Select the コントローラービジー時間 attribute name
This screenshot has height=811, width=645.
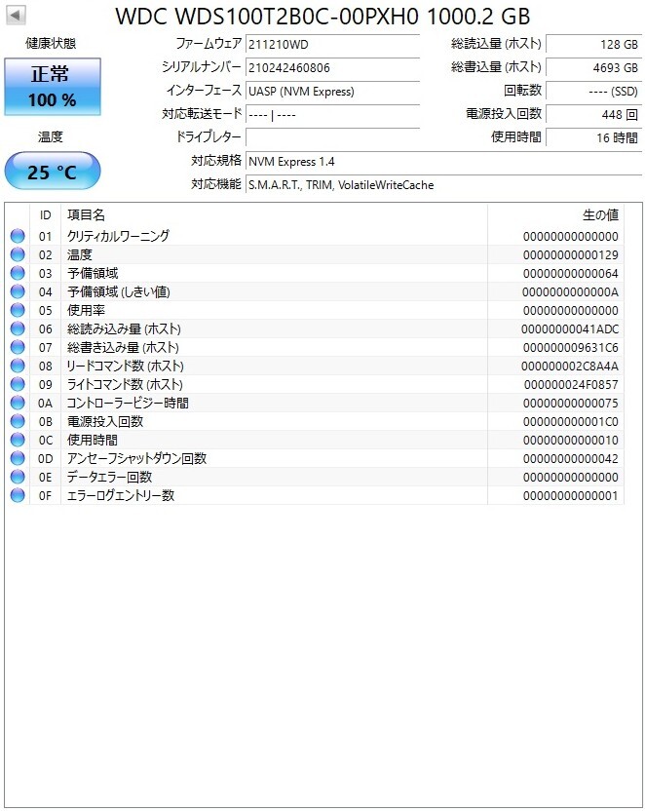pos(128,403)
